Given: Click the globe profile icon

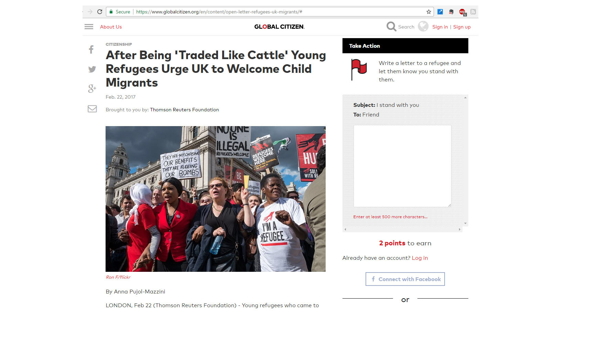Looking at the screenshot, I should 423,26.
